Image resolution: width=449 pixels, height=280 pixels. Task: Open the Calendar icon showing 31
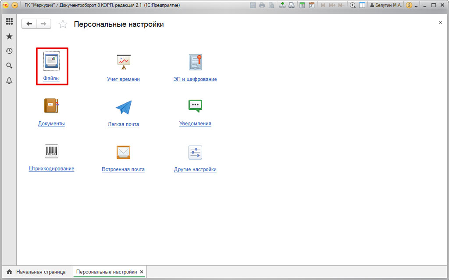coord(312,5)
